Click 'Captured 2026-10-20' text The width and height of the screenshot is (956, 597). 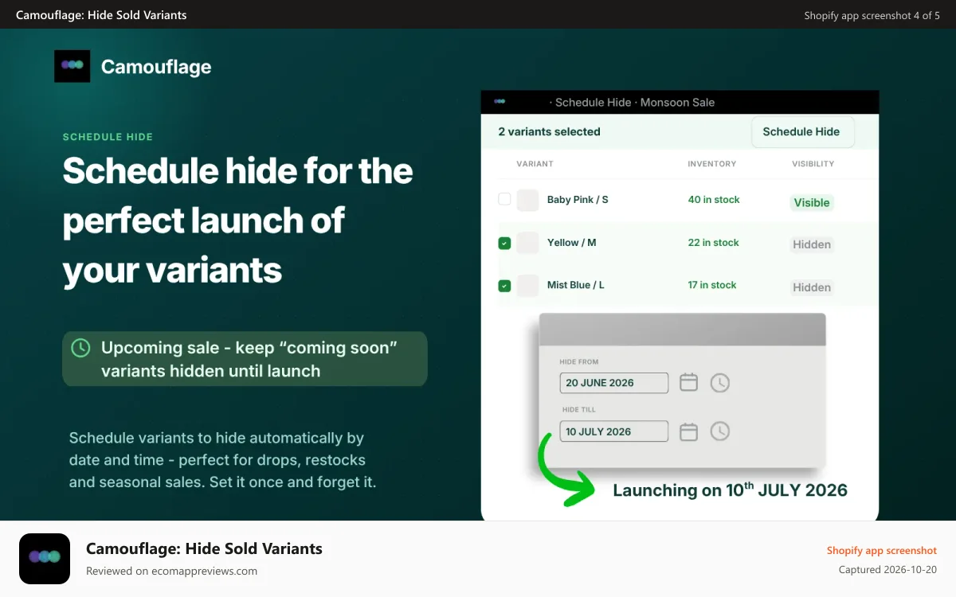[x=887, y=570]
